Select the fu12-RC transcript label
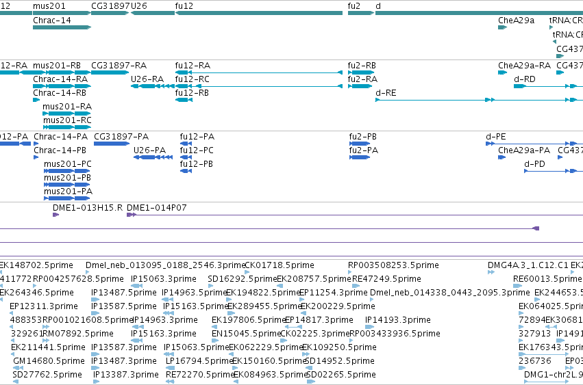Viewport: 583px width, 385px height. click(193, 79)
